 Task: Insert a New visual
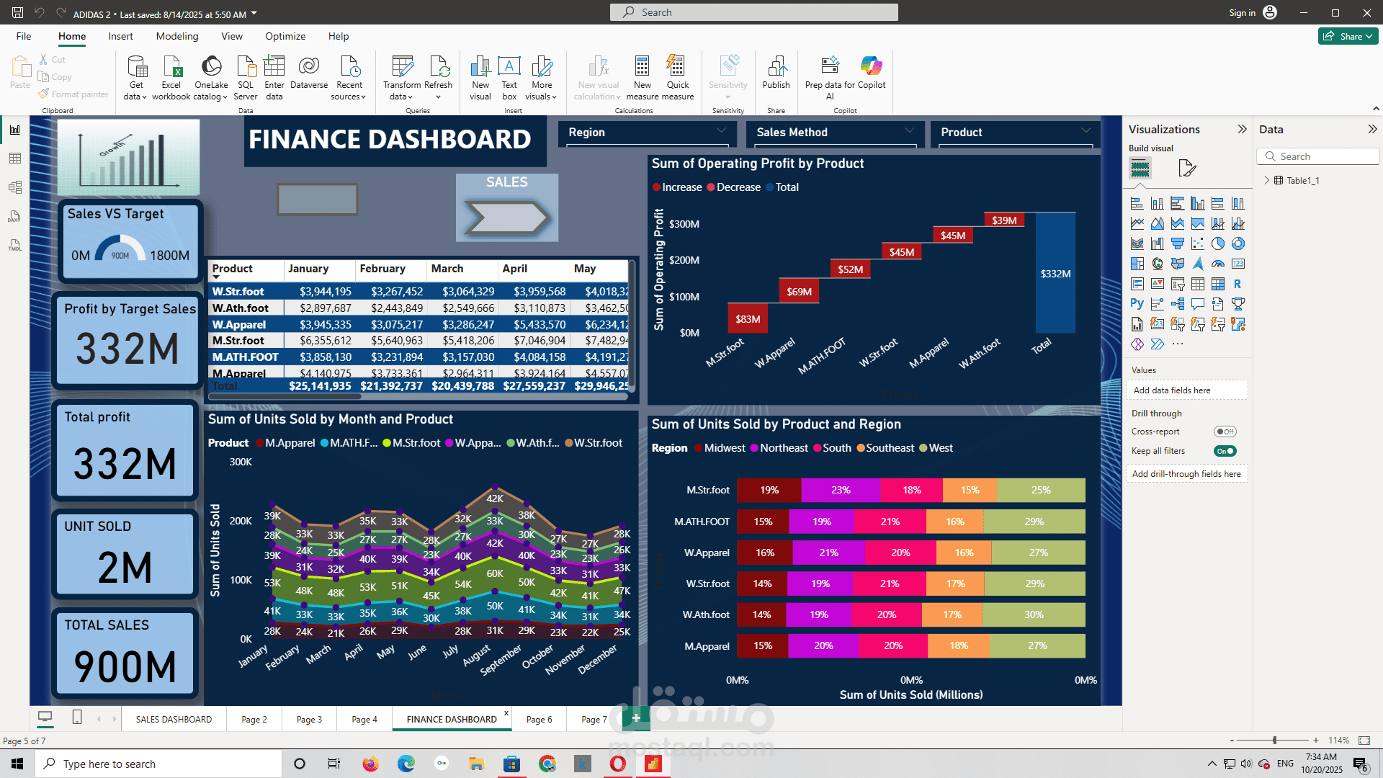tap(480, 78)
